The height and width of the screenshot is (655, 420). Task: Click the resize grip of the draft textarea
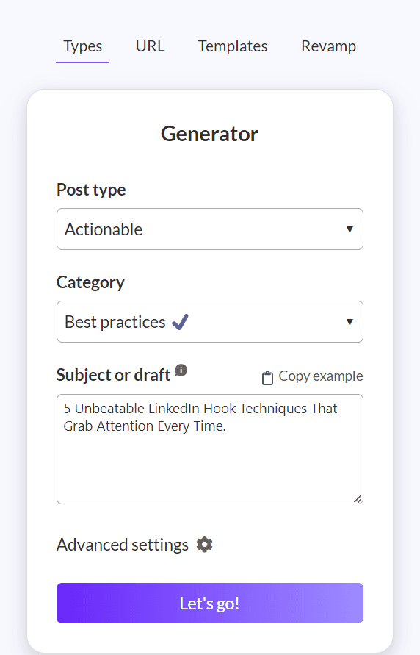coord(358,498)
